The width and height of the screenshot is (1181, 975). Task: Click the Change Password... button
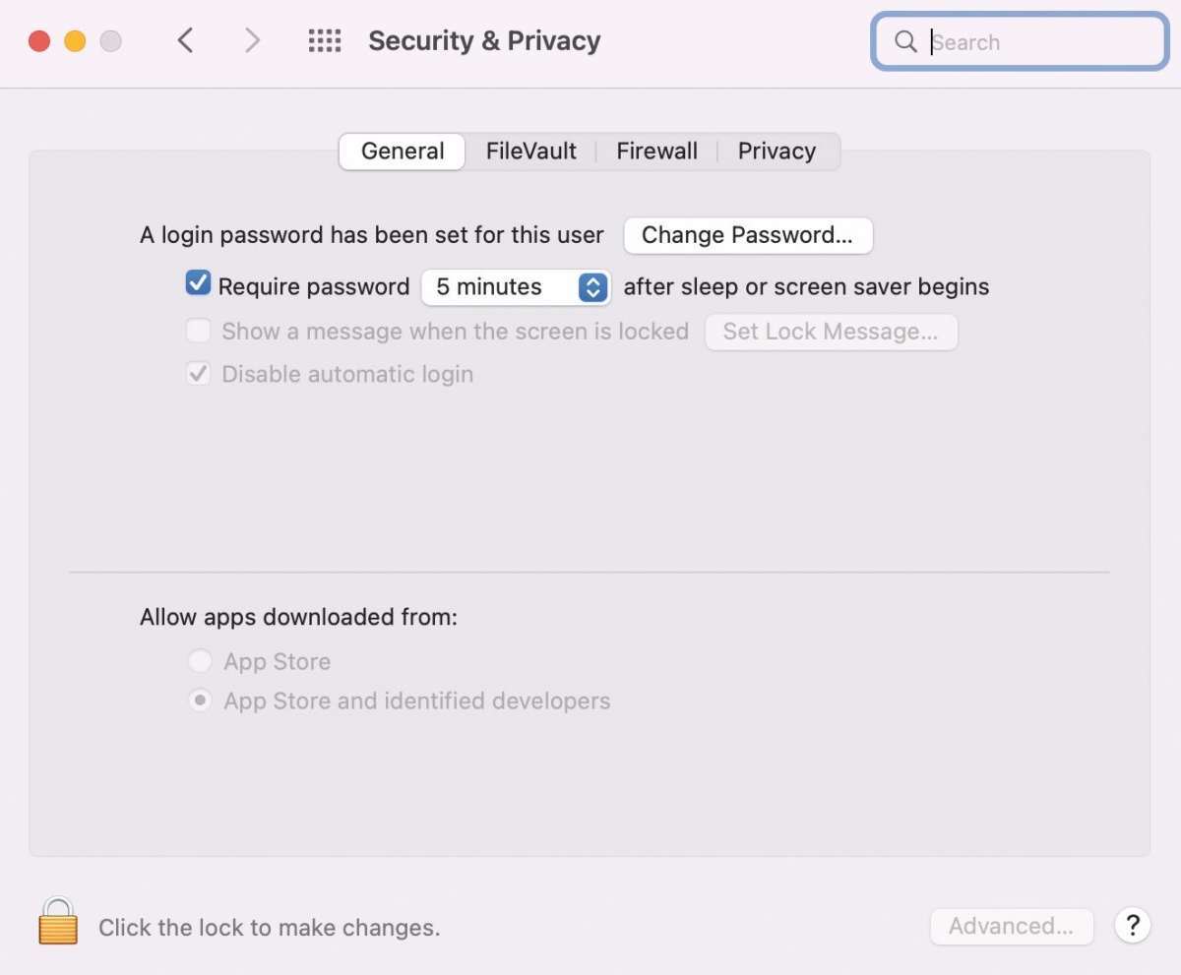point(748,235)
